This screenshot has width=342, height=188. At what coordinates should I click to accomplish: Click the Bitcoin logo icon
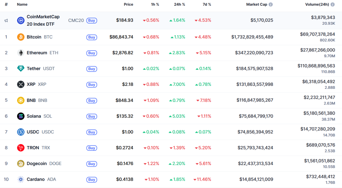[x=21, y=37]
